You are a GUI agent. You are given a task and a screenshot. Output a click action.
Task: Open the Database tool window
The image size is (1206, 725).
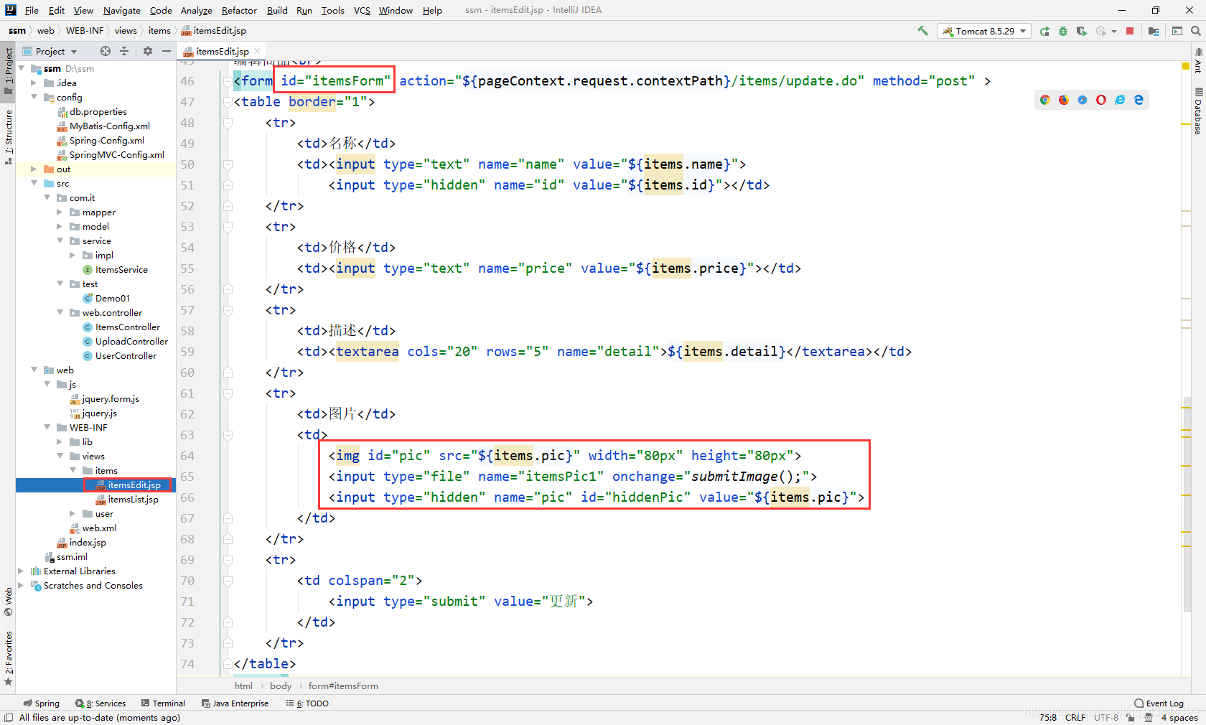click(1198, 111)
